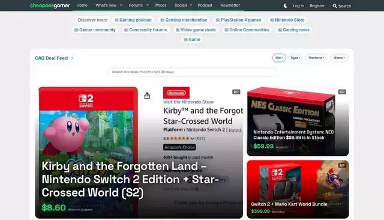Viewport: 384px width, 220px height.
Task: Open the Socials menu item
Action: (x=181, y=5)
